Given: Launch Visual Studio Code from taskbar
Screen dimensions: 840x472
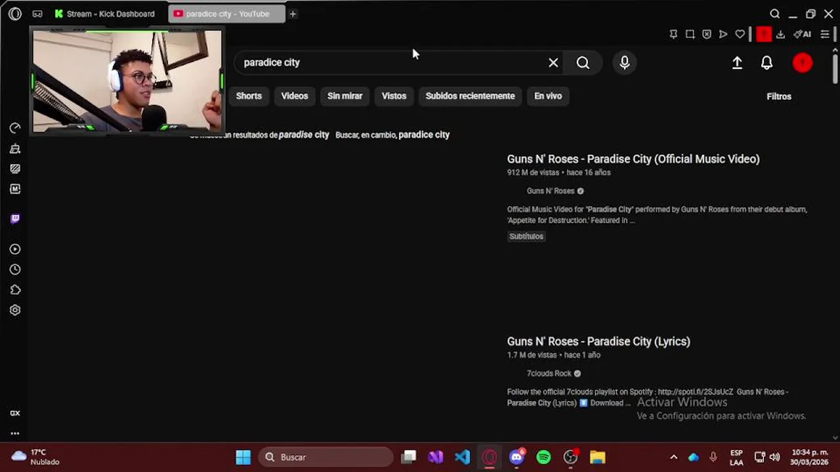Looking at the screenshot, I should (x=463, y=457).
